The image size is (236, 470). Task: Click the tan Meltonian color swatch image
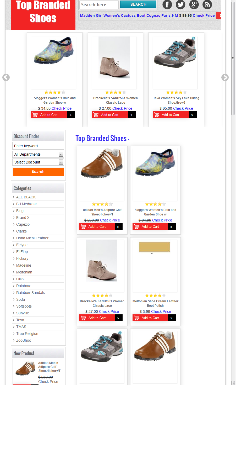coord(155,247)
